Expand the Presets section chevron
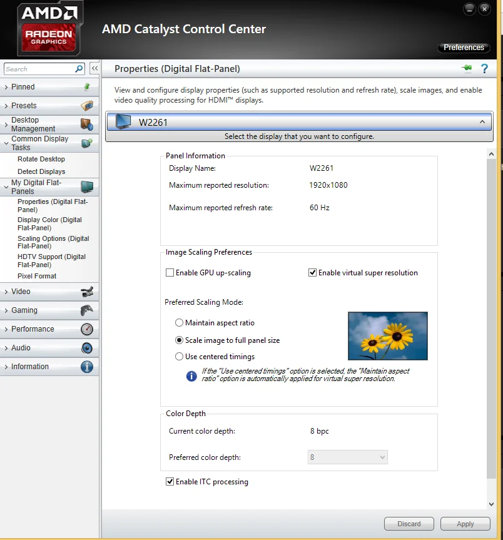Viewport: 503px width, 540px height. (6, 106)
